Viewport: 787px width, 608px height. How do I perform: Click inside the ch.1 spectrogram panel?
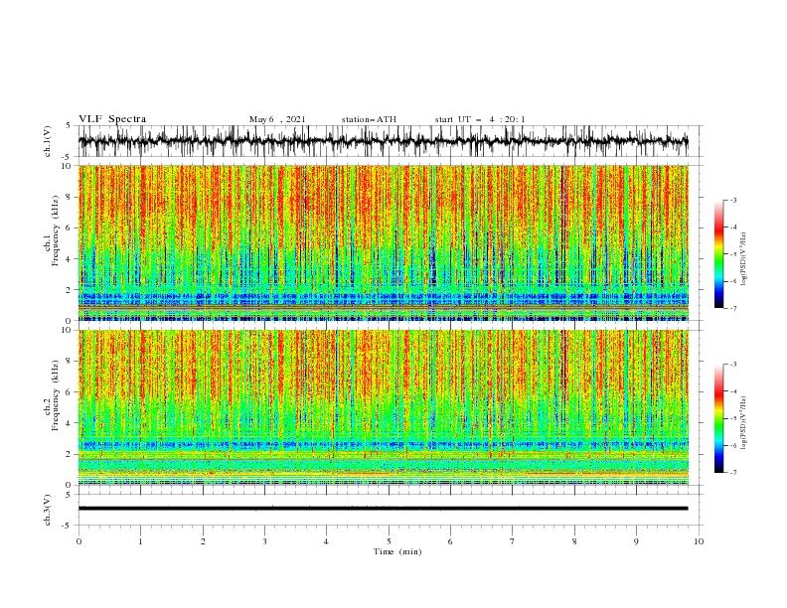click(383, 242)
